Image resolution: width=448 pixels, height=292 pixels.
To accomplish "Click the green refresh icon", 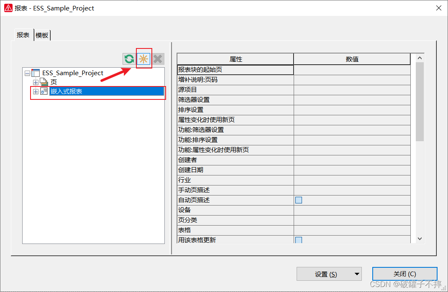I will point(129,59).
